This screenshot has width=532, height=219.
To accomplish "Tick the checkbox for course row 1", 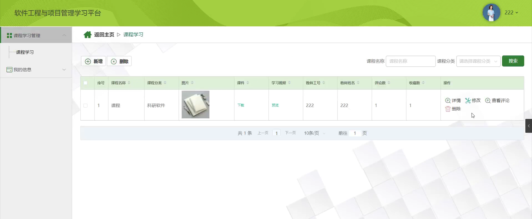I will coord(85,105).
